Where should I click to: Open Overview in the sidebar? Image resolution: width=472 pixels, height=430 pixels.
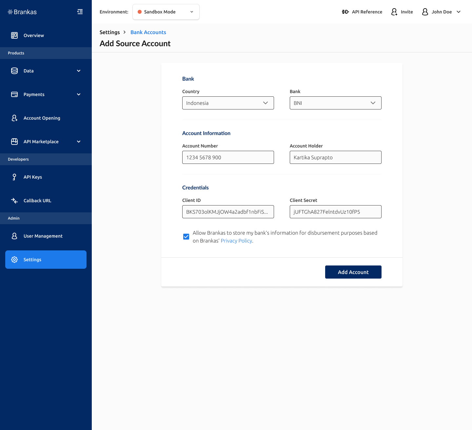coord(46,35)
